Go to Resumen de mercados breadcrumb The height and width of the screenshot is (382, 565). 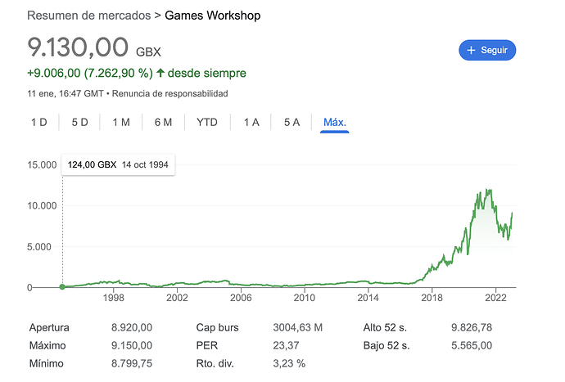pos(89,16)
